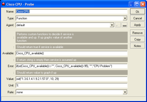Image resolution: width=147 pixels, height=102 pixels.
Task: Click the Unit: label
Action: coord(11,85)
